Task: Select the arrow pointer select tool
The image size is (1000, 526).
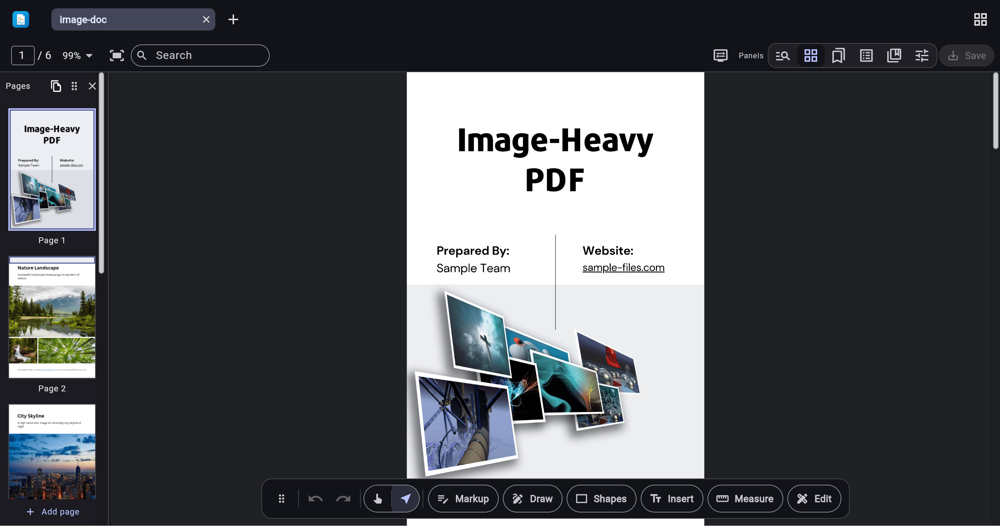Action: click(x=405, y=499)
